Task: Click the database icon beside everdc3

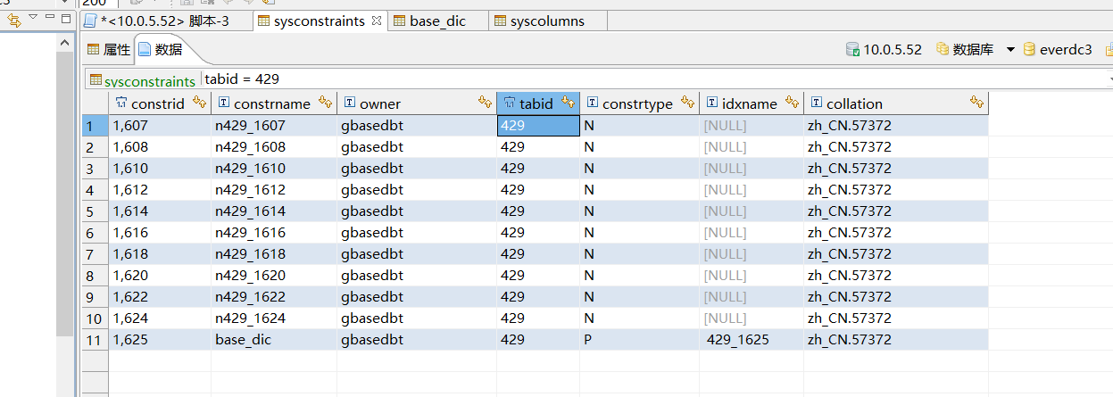Action: click(x=1029, y=50)
